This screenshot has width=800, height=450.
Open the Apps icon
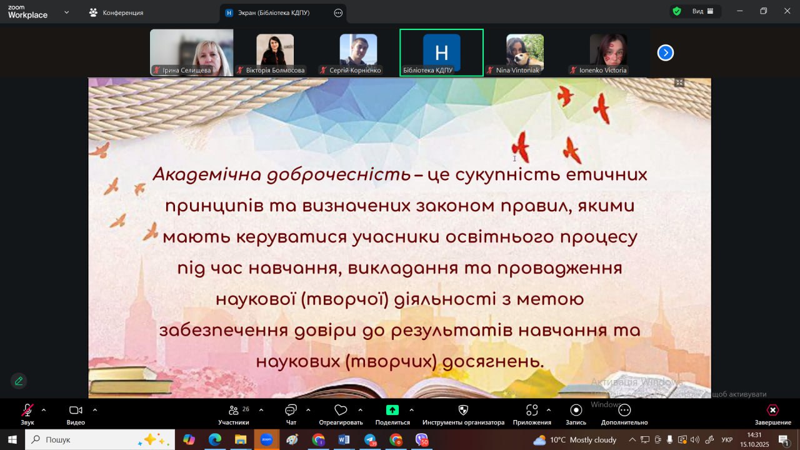(x=532, y=411)
